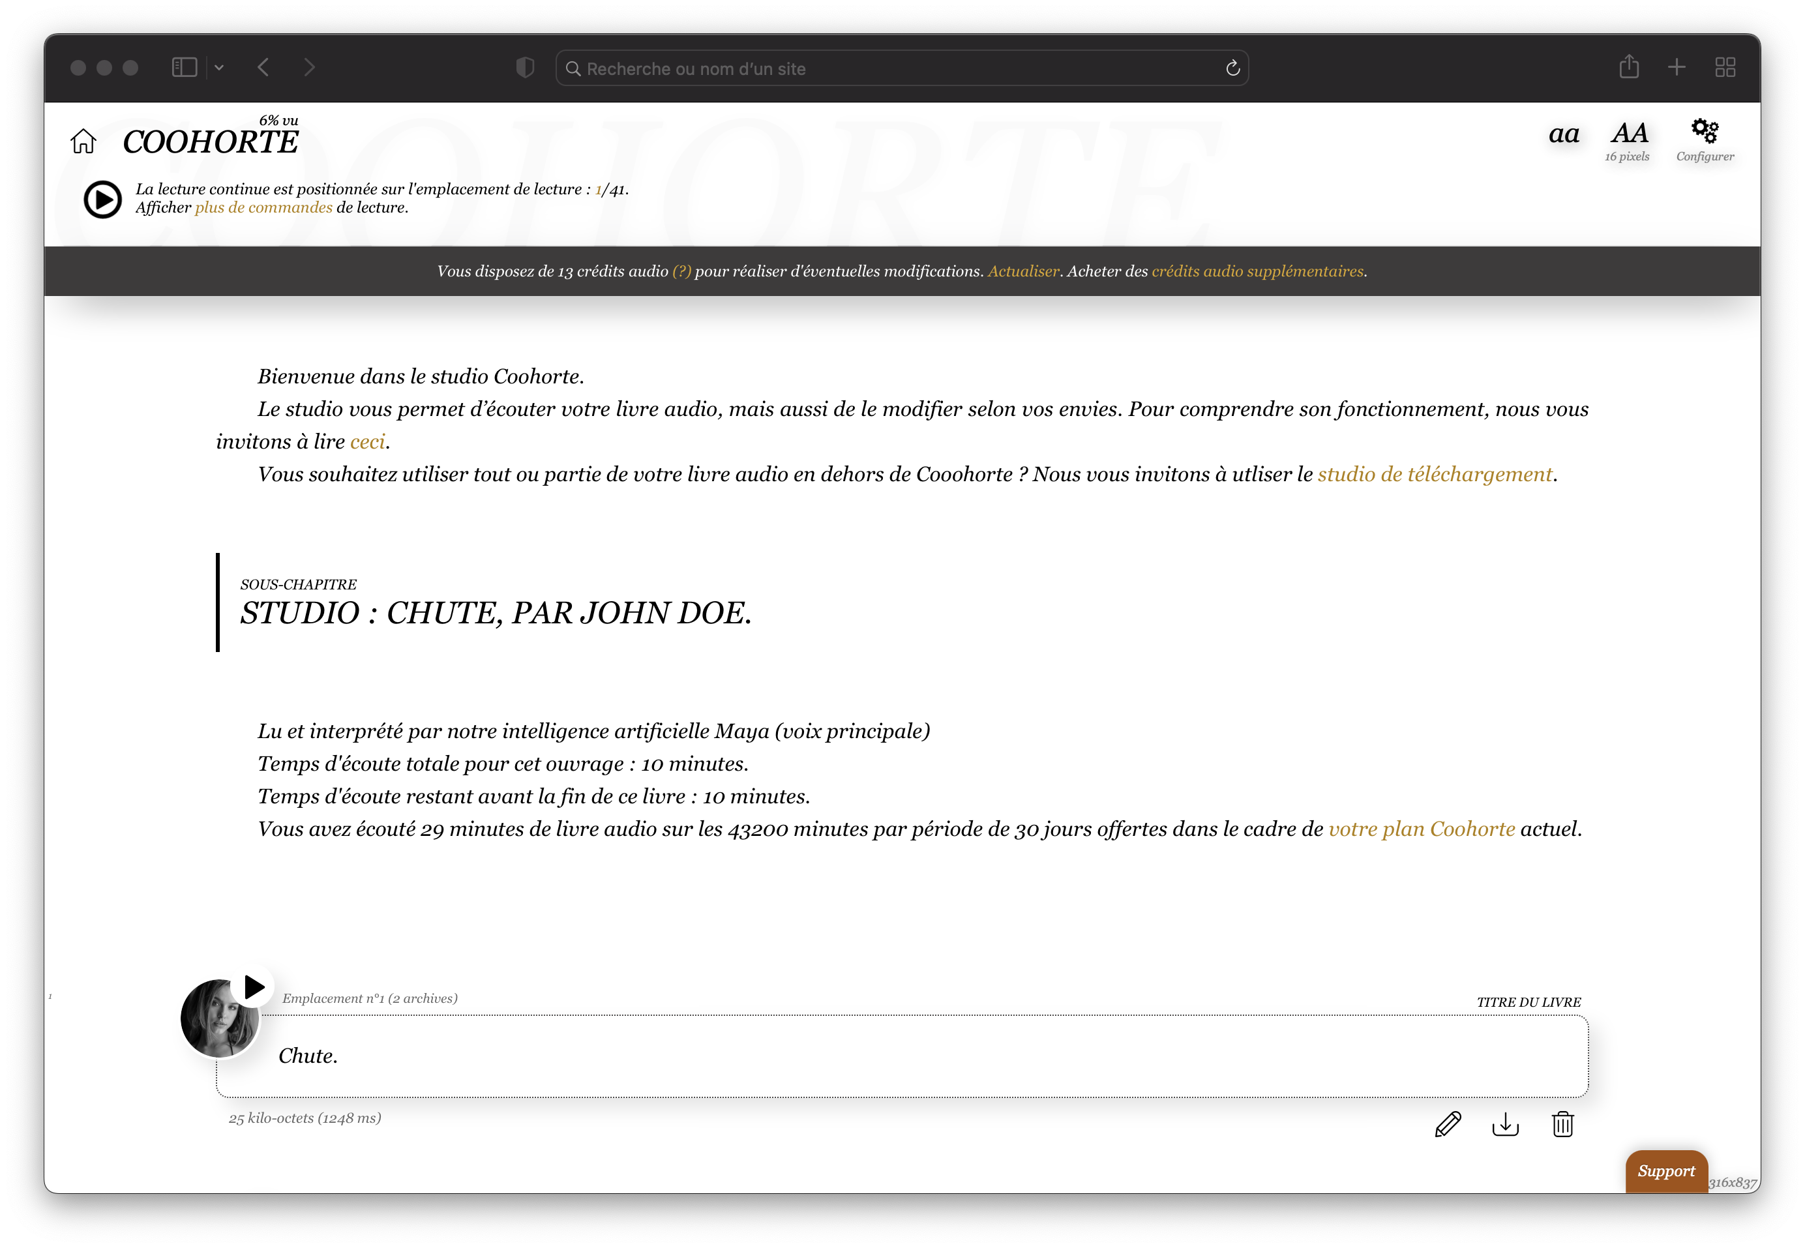Click the '25 kilo-octets (1248 ms)' text

pos(305,1118)
